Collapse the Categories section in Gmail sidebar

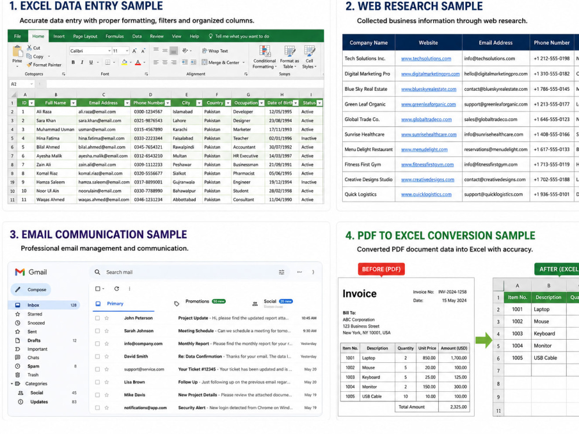click(x=12, y=384)
